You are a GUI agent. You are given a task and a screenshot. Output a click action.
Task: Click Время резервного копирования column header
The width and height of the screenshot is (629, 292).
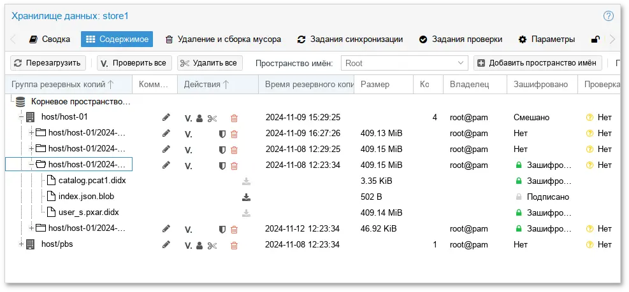[306, 85]
